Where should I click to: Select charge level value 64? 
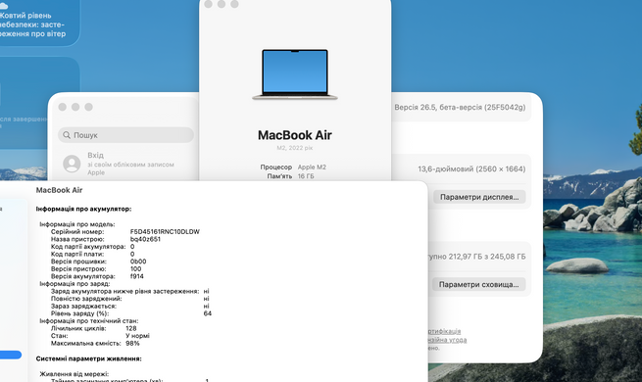pos(207,313)
